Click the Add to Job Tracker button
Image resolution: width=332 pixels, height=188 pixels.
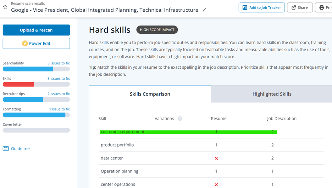(x=261, y=7)
